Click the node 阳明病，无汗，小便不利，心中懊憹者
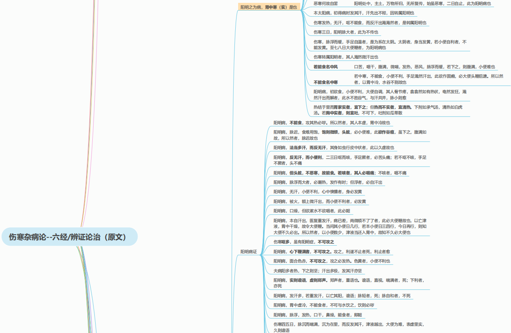Screen dimensions: 511x333 [317, 192]
